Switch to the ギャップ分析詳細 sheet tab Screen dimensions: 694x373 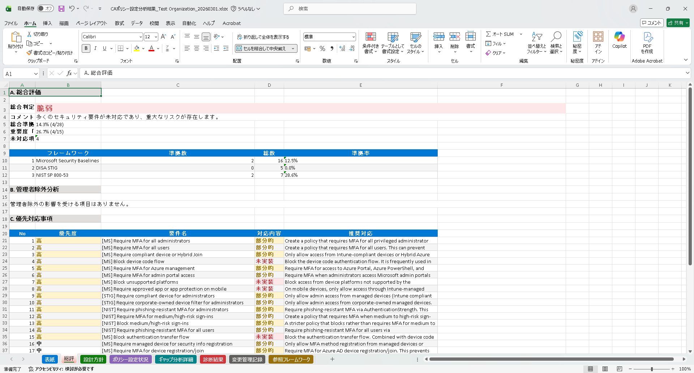(x=176, y=359)
